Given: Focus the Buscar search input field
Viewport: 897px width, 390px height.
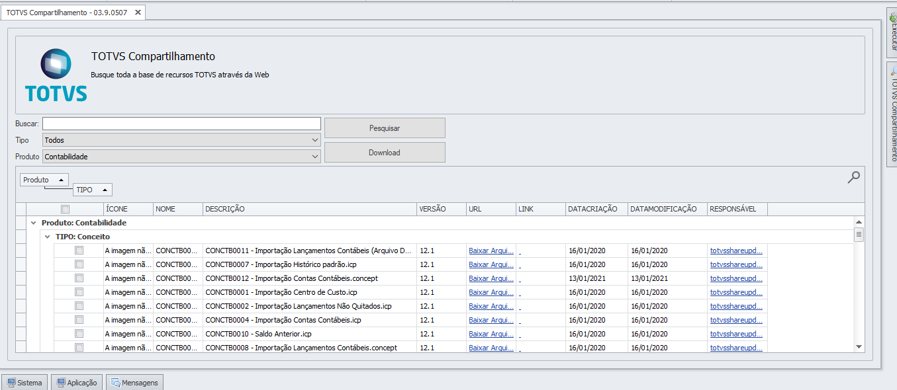Looking at the screenshot, I should pos(181,124).
